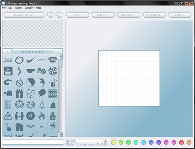Click the Current Object button
Viewport: 195px width, 149px height.
tap(24, 15)
